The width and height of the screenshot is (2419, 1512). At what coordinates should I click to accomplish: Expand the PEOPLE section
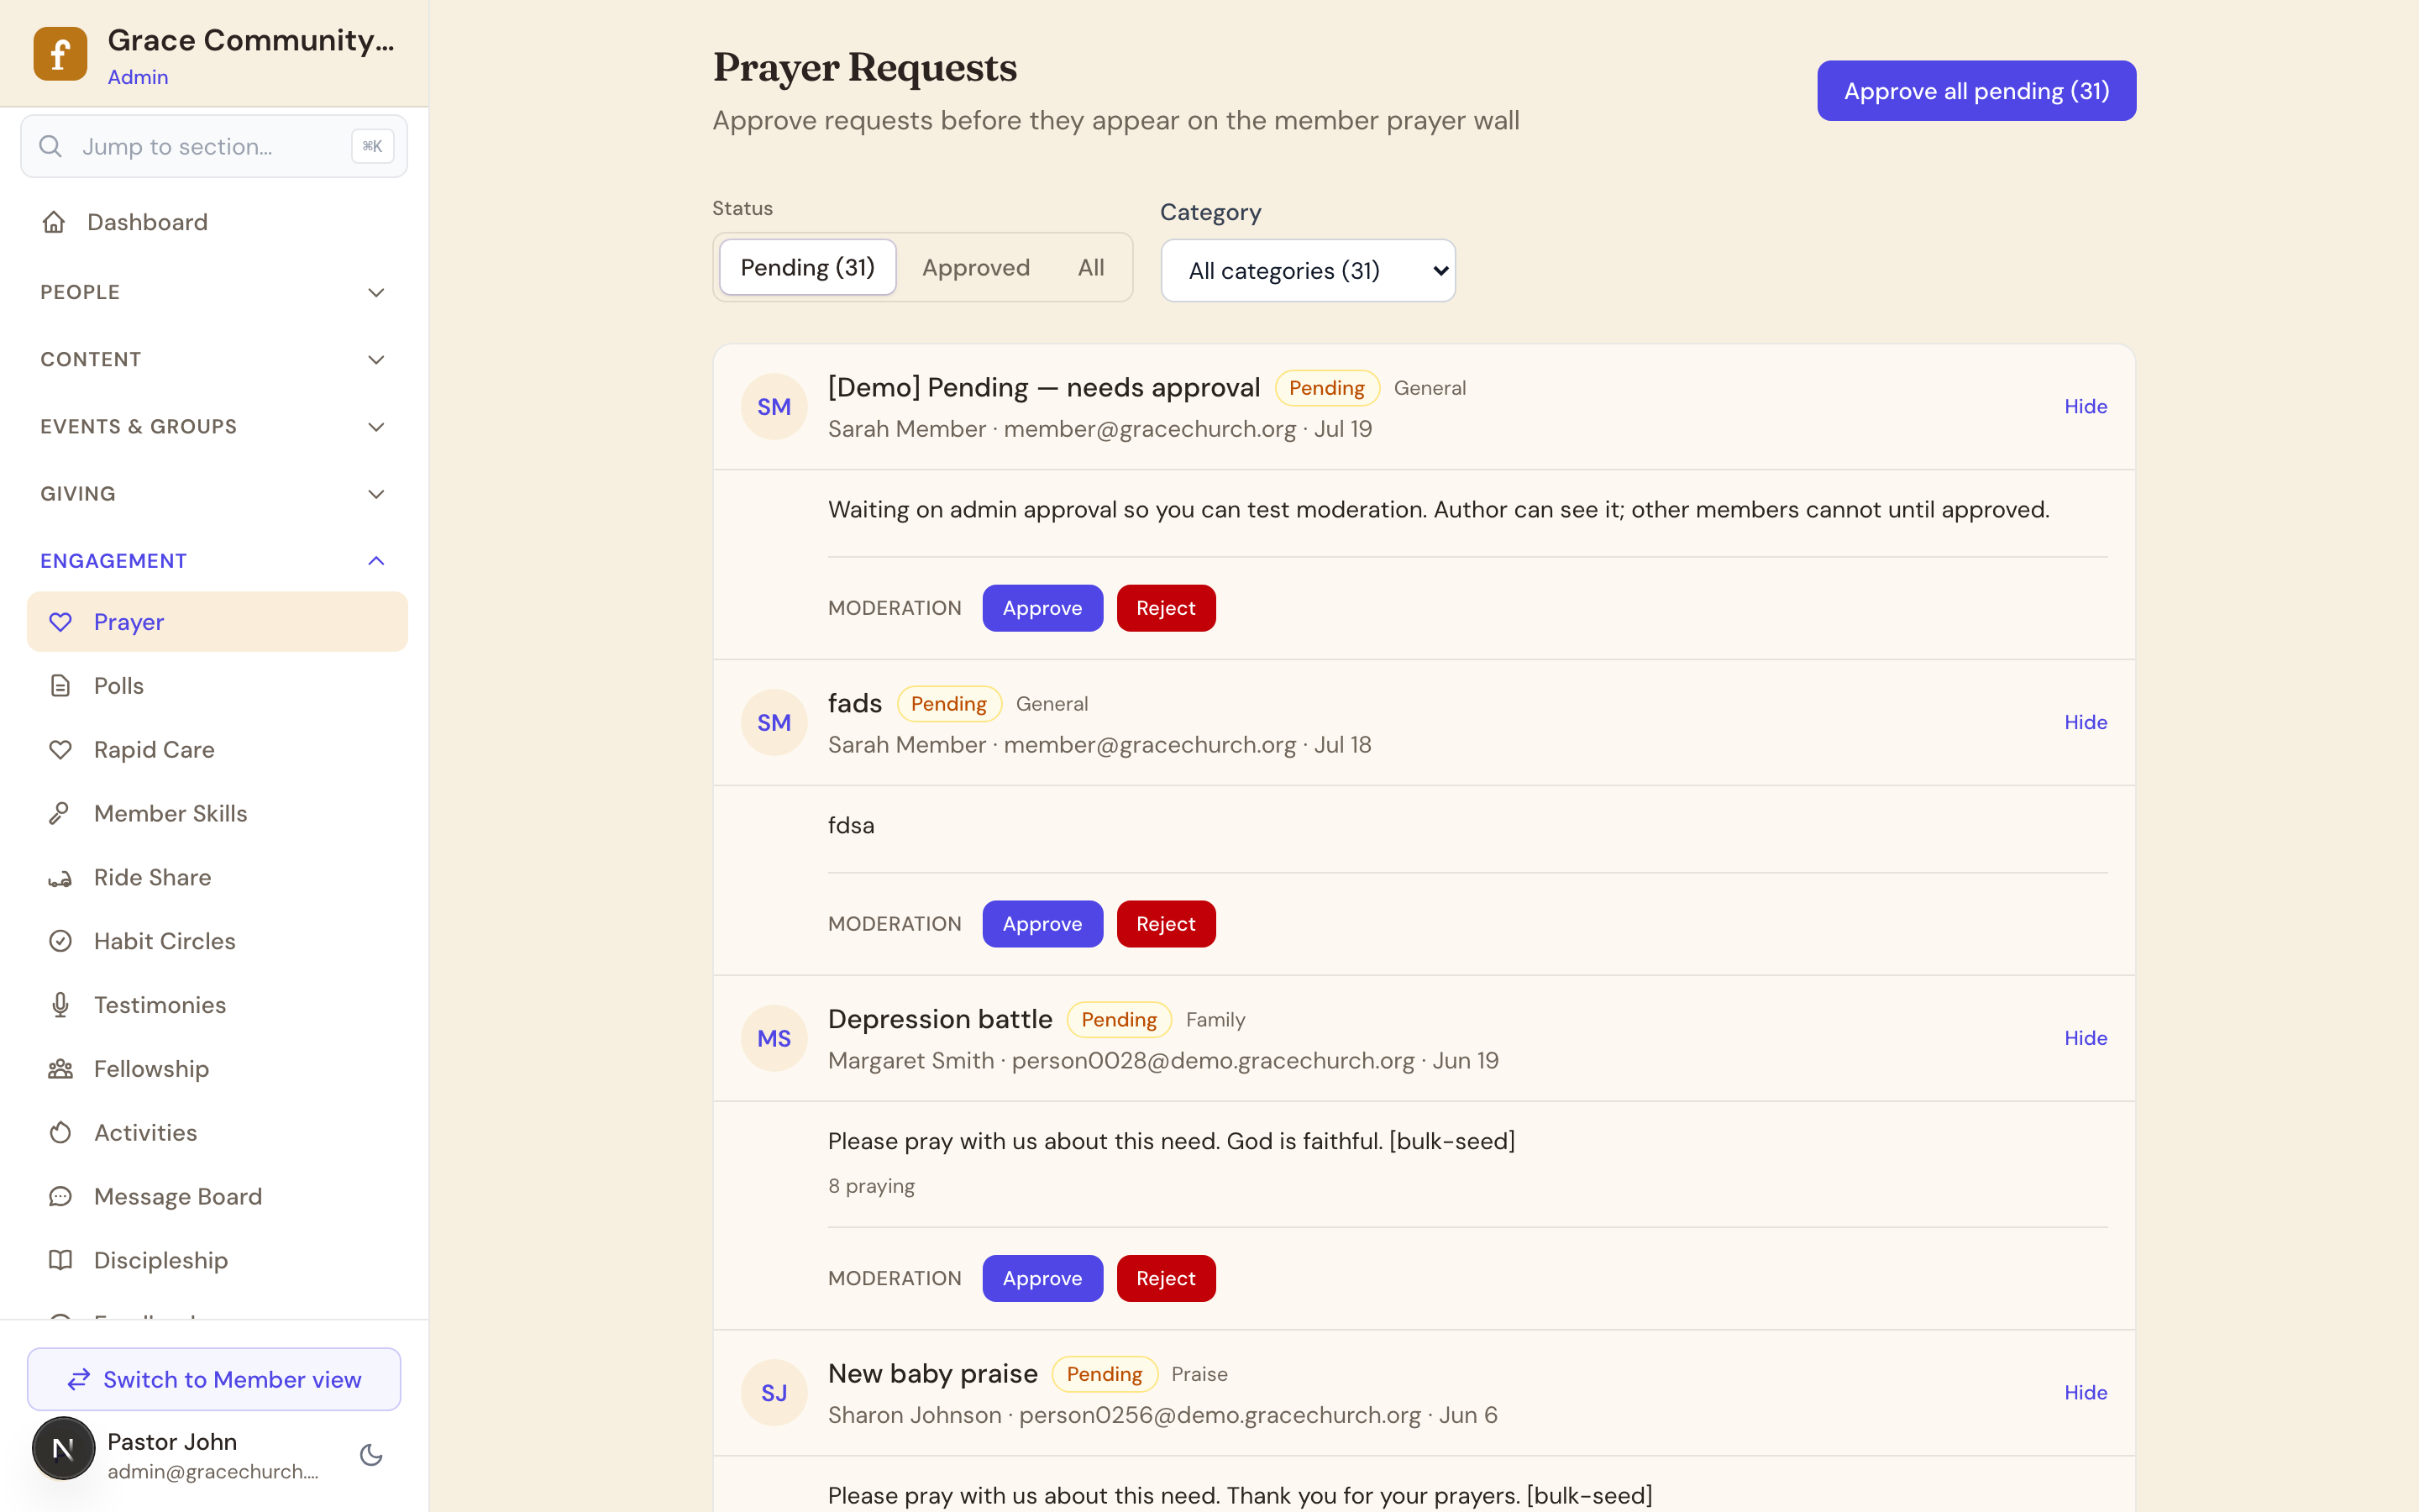(x=214, y=292)
